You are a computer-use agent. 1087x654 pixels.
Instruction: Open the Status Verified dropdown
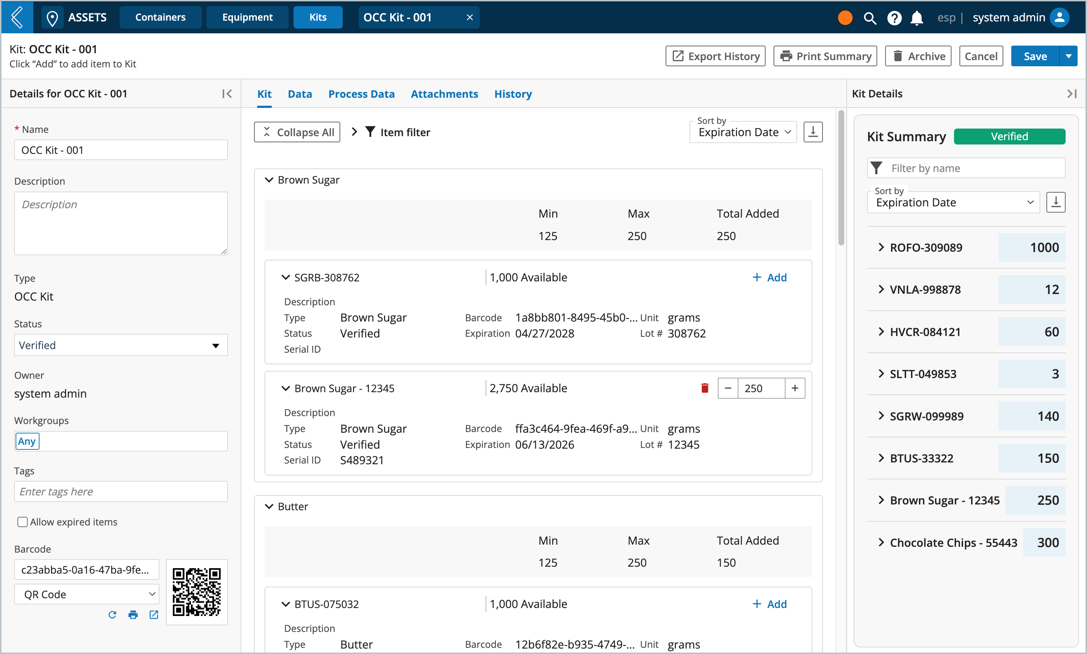(x=121, y=345)
